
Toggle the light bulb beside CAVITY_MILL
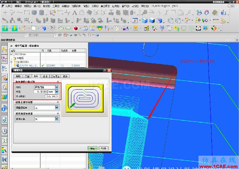[15, 66]
